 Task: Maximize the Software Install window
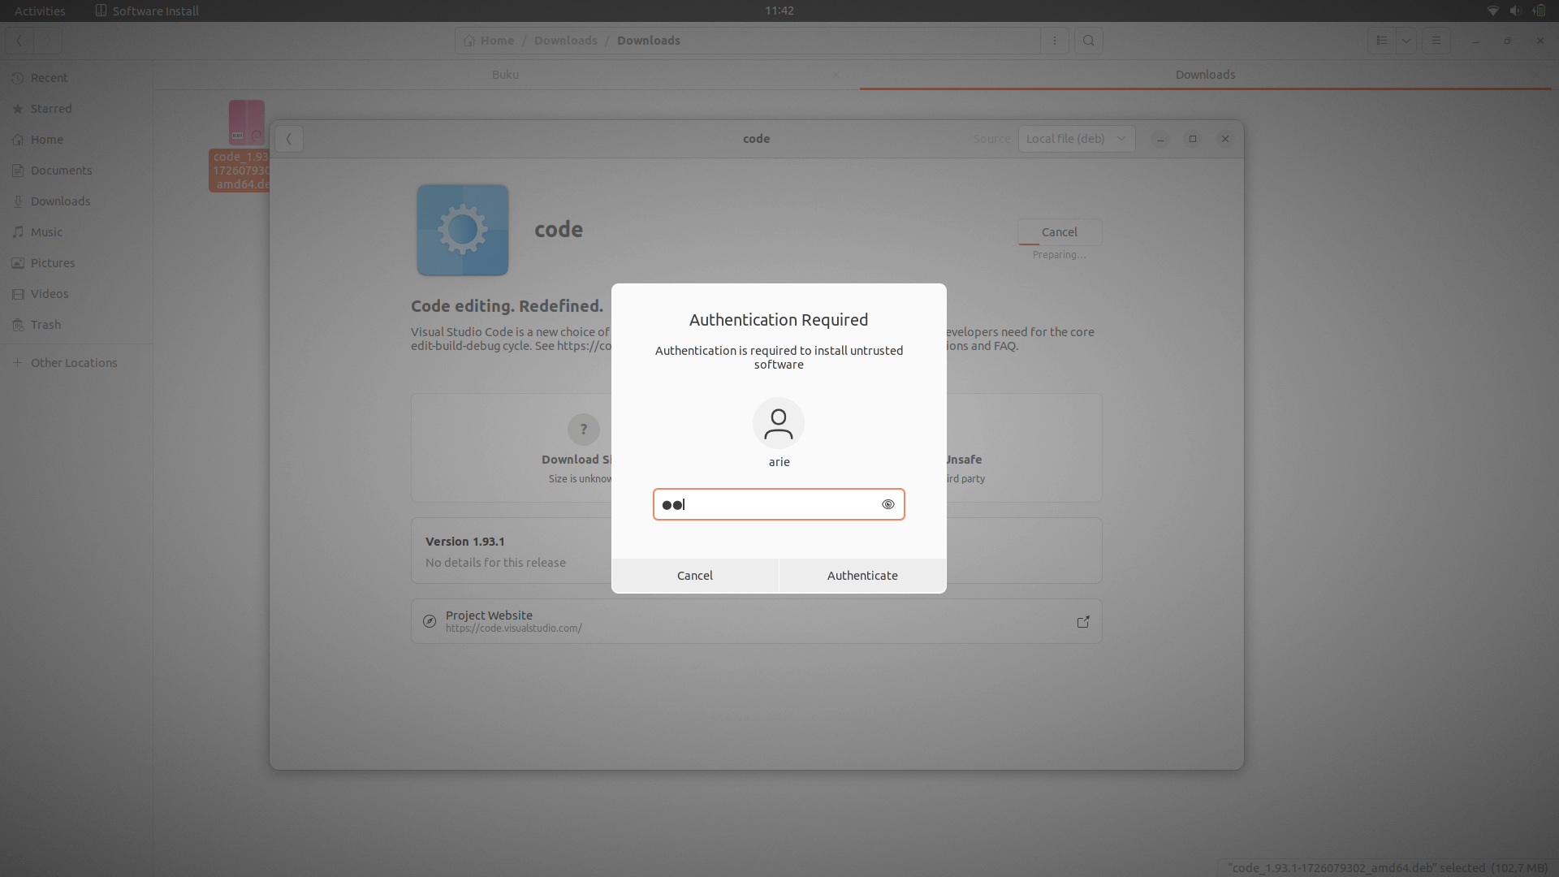tap(1193, 139)
